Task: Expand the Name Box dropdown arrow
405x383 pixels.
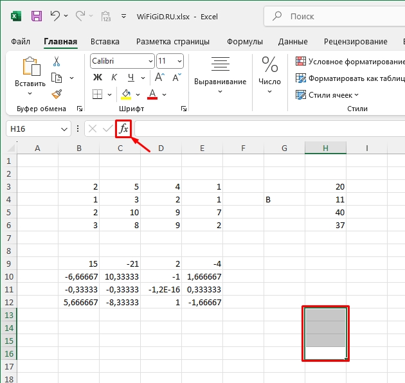Action: [x=64, y=129]
